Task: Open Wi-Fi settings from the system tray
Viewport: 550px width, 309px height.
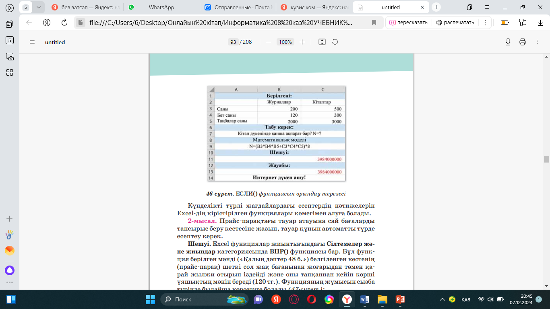Action: click(480, 299)
